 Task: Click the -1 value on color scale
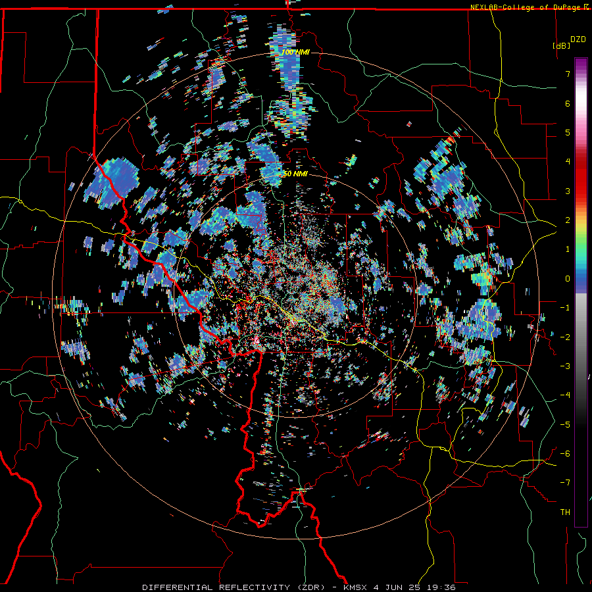565,308
